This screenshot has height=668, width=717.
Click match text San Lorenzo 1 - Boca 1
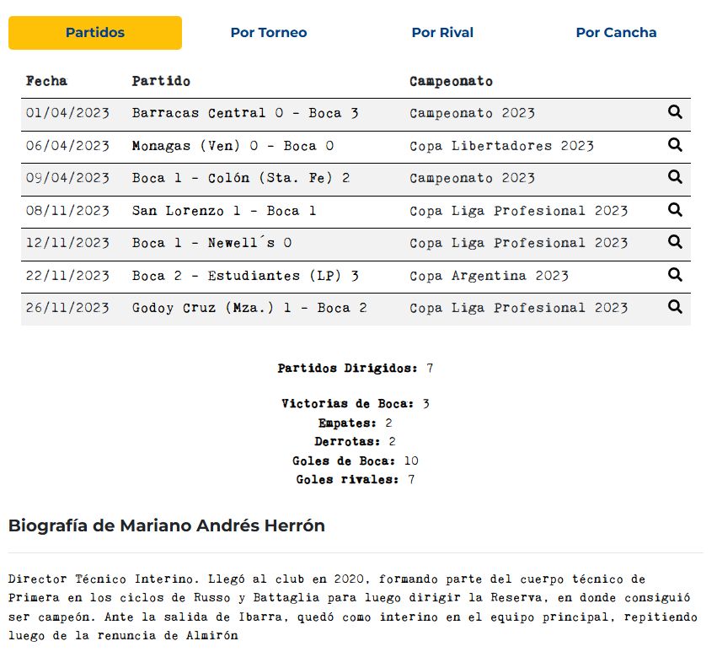tap(224, 211)
